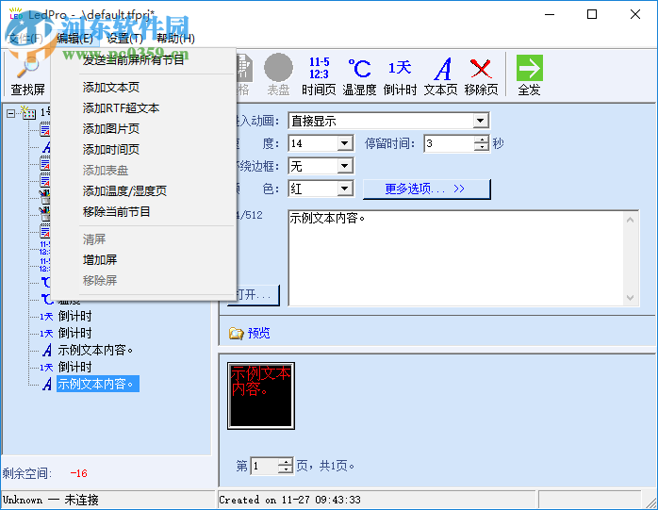Collapse the screen 1 tree root node
The image size is (658, 510).
[x=11, y=113]
